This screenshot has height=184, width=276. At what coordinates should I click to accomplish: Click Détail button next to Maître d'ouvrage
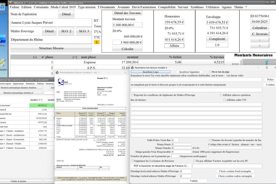pos(49,31)
